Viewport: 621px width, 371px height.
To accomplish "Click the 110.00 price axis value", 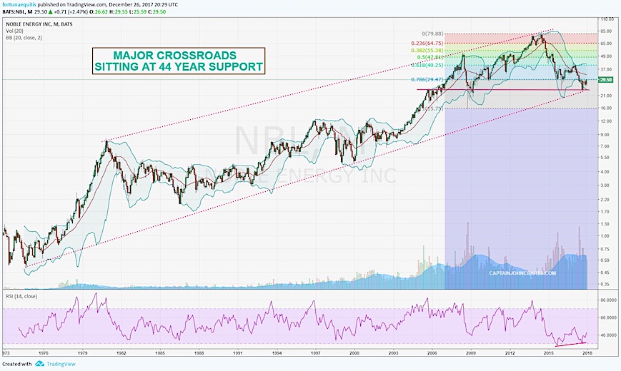I will pos(606,19).
